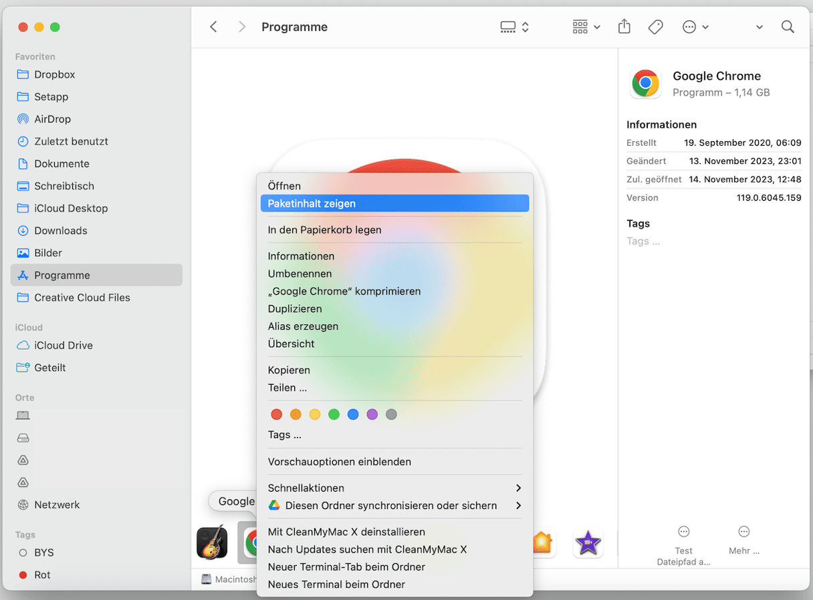Screen dimensions: 813x600
Task: Select the BYS tag in sidebar
Action: point(96,553)
